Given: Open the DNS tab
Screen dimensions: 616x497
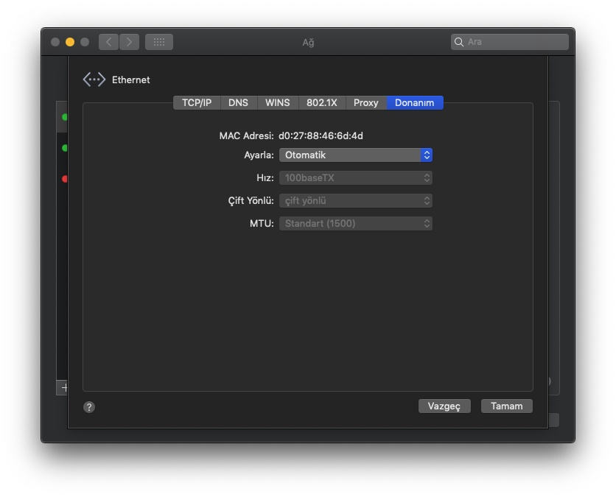Looking at the screenshot, I should [x=238, y=103].
